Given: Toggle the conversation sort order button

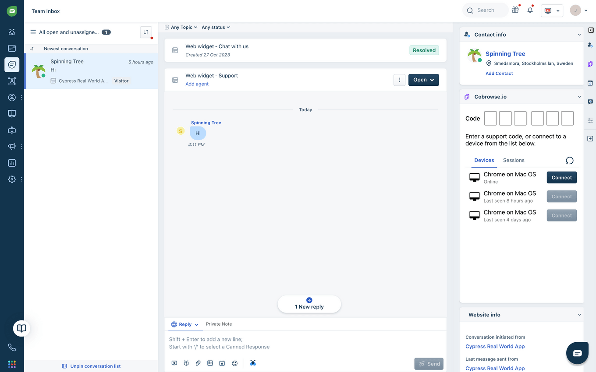Looking at the screenshot, I should [146, 32].
